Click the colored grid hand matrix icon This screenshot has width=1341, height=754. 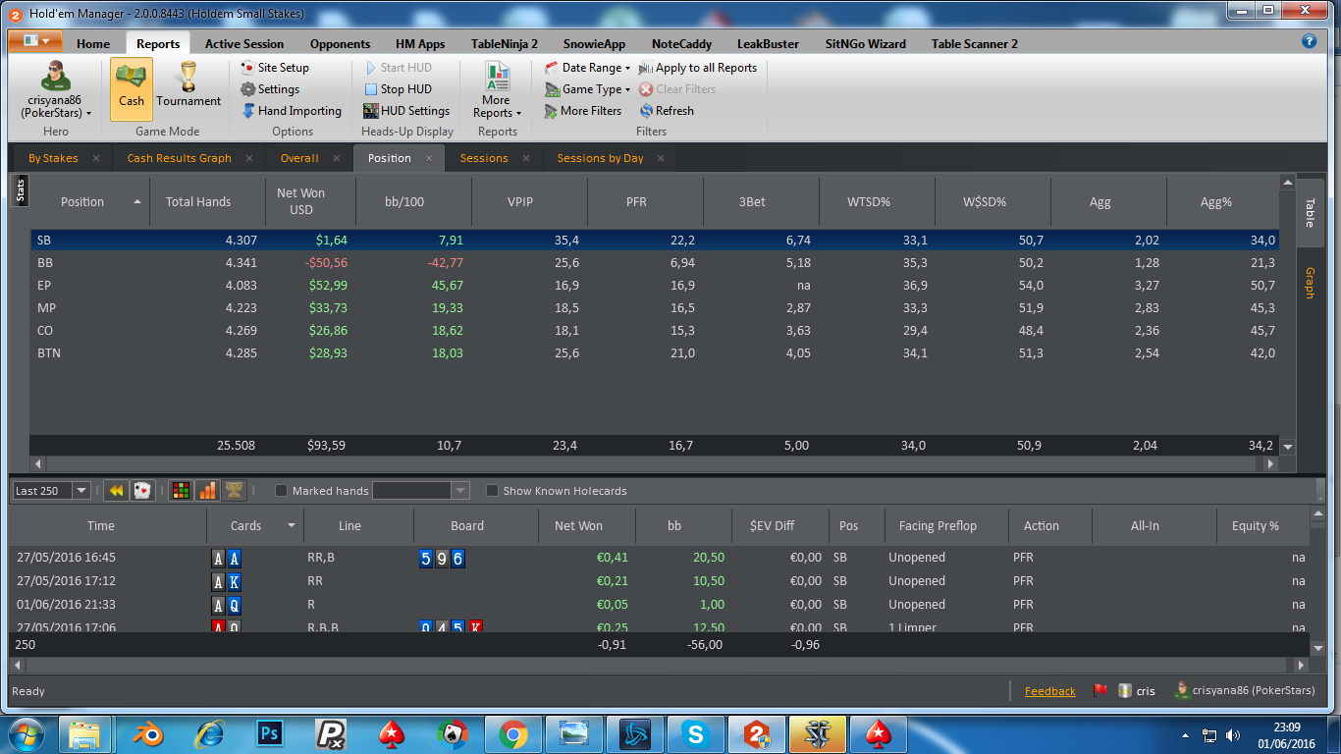tap(182, 491)
